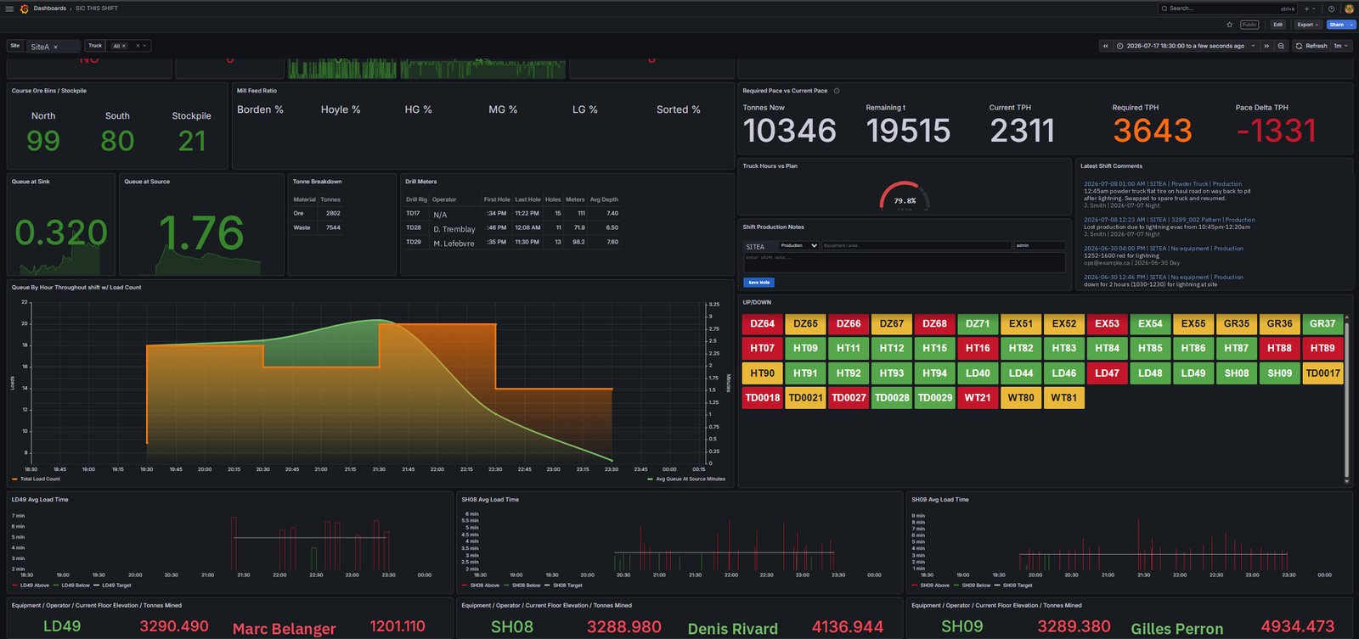Click Required TPH value 3643

tap(1153, 131)
